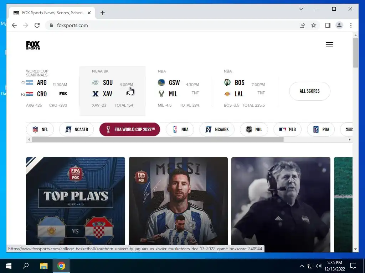Click the Milwaukee Bucks logo
This screenshot has height=273, width=365.
coord(161,94)
